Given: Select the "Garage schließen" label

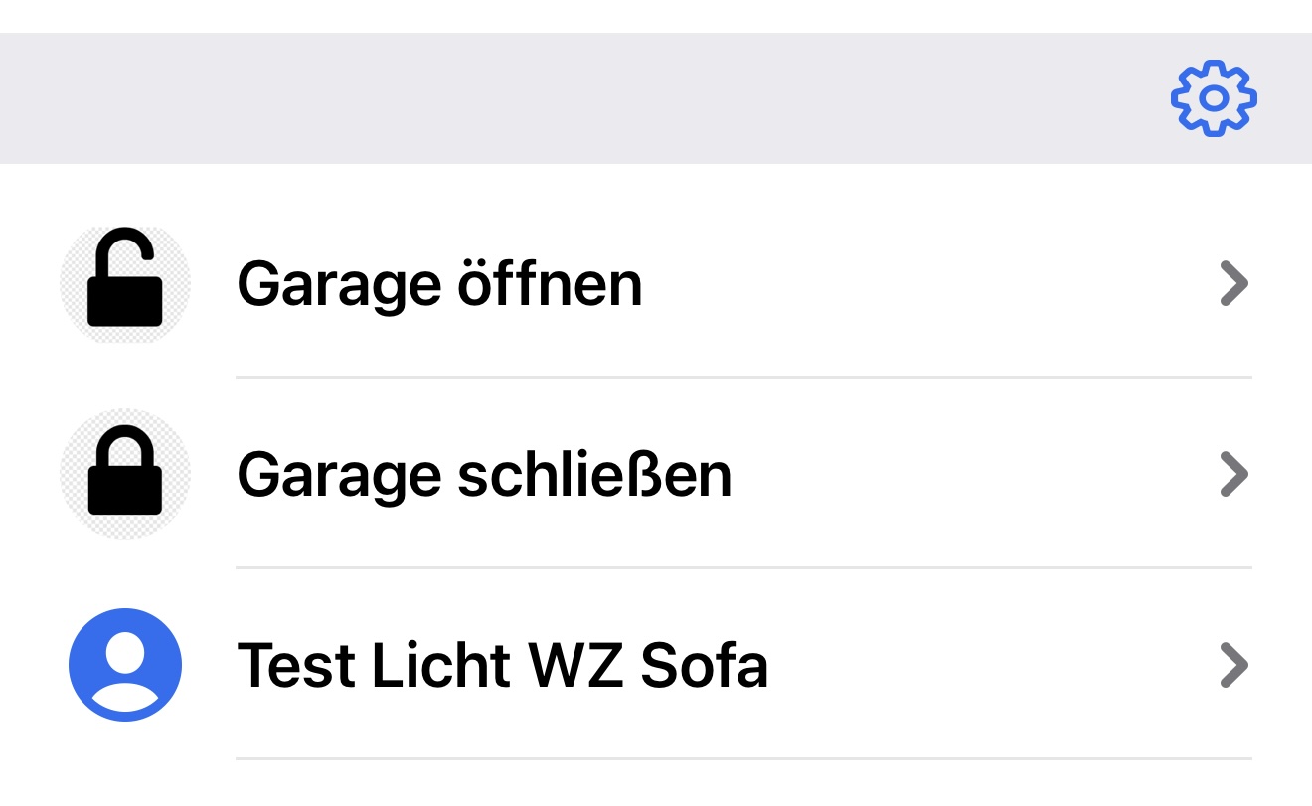Looking at the screenshot, I should (x=484, y=475).
